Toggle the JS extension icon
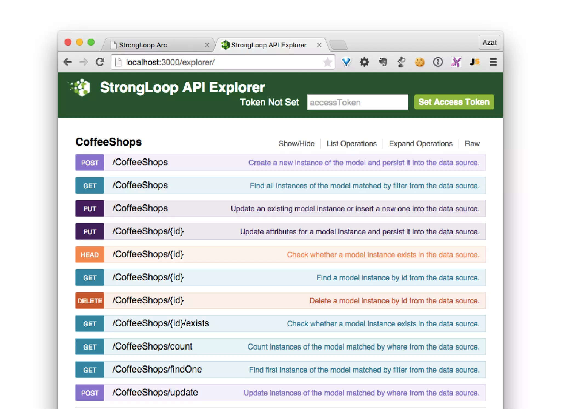The width and height of the screenshot is (561, 409). pos(475,62)
